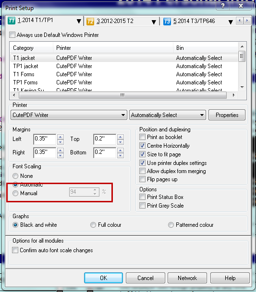Screen dimensions: 256x292
Task: Click the printer list horizontal scrollbar
Action: (x=122, y=95)
